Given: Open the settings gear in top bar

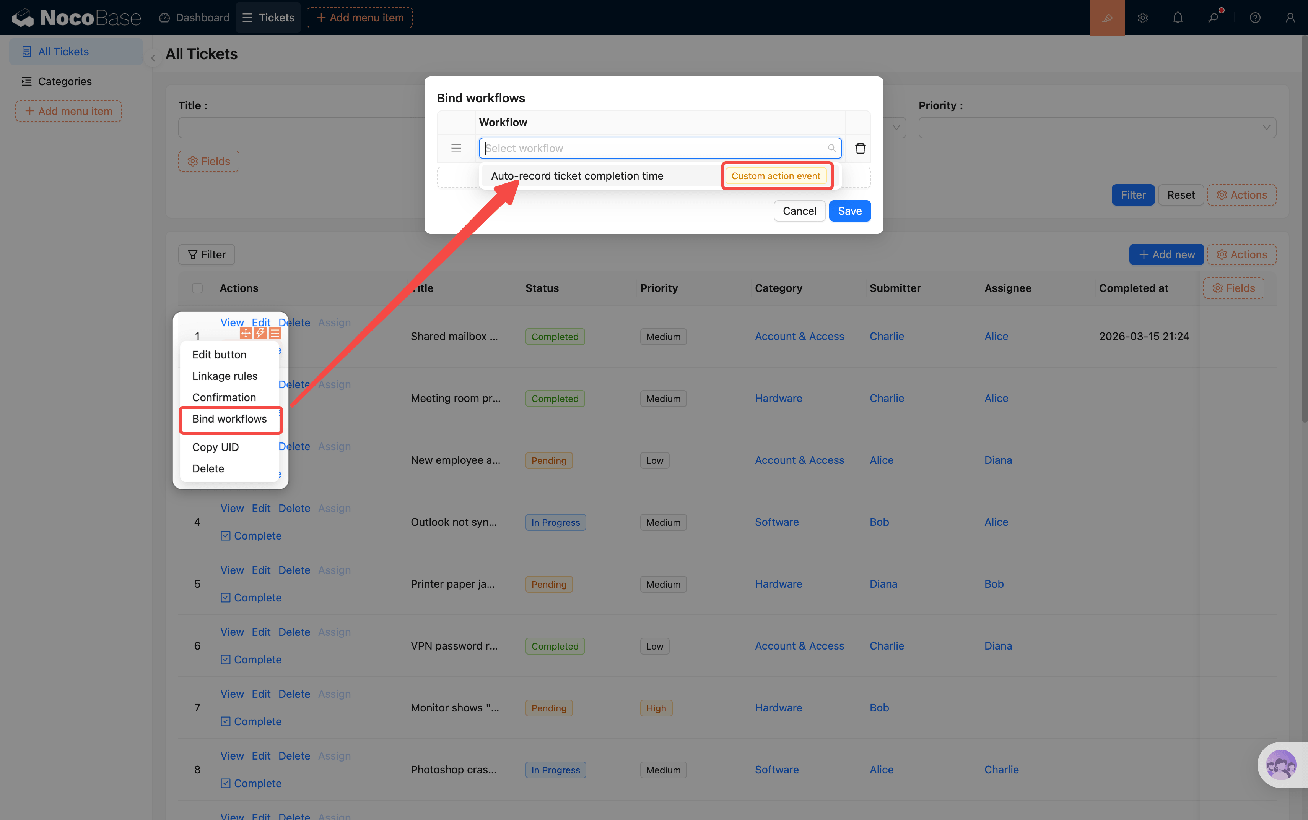Looking at the screenshot, I should tap(1142, 18).
